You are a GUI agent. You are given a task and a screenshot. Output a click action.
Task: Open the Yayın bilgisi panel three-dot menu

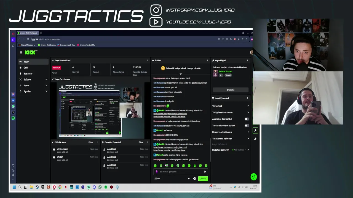coord(247,61)
